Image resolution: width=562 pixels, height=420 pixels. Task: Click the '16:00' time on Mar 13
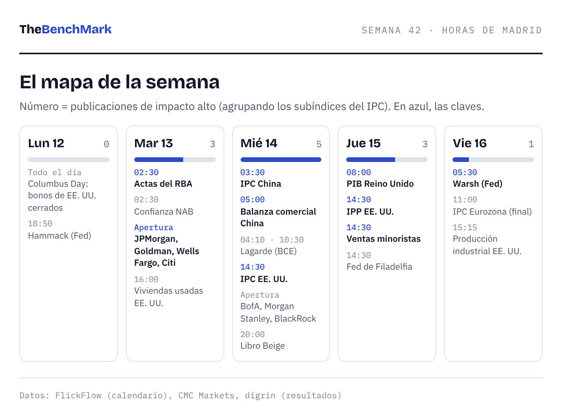point(146,279)
